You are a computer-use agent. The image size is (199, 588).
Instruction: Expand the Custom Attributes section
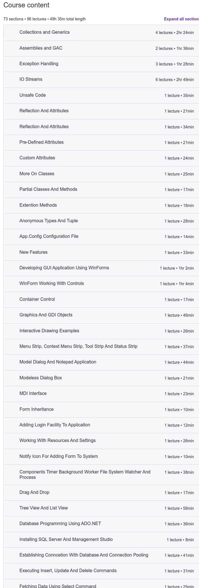[x=101, y=158]
